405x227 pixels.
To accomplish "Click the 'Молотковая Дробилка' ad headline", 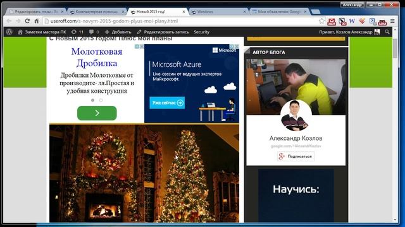I will click(x=97, y=57).
